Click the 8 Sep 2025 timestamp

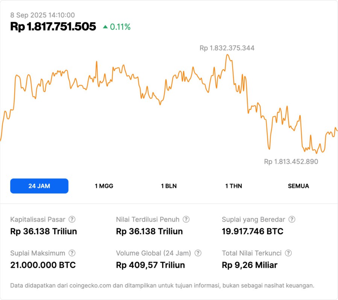[42, 15]
